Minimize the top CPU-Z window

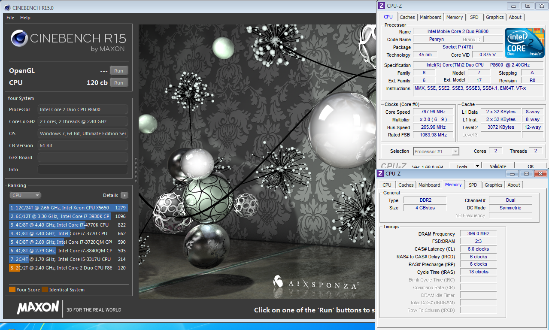(x=514, y=6)
